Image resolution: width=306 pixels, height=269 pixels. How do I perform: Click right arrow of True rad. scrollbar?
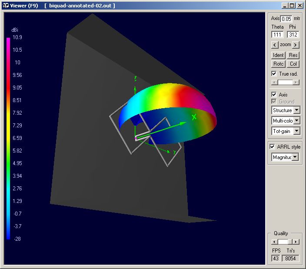tap(296, 82)
